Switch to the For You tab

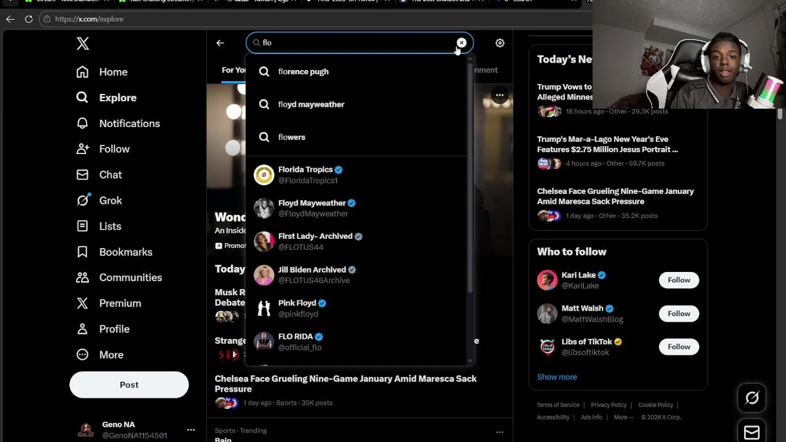click(233, 70)
